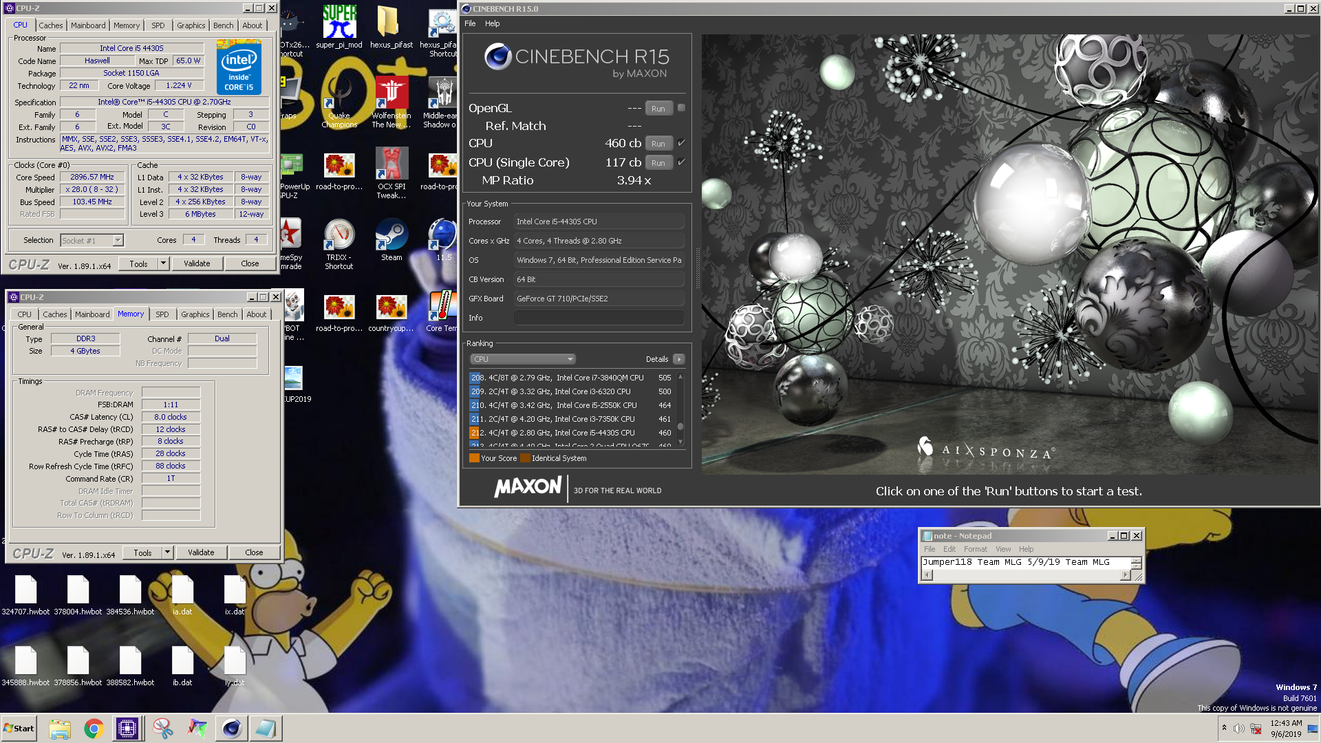Open the super_pi_mod desktop icon
This screenshot has height=743, width=1321.
click(x=339, y=28)
